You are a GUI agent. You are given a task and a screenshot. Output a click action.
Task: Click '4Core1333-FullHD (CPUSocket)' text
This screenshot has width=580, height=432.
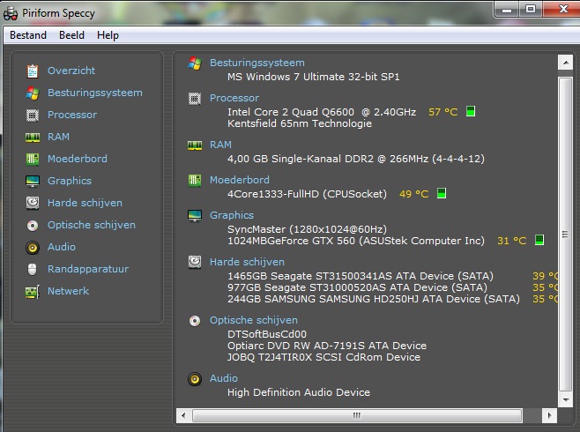coord(307,194)
